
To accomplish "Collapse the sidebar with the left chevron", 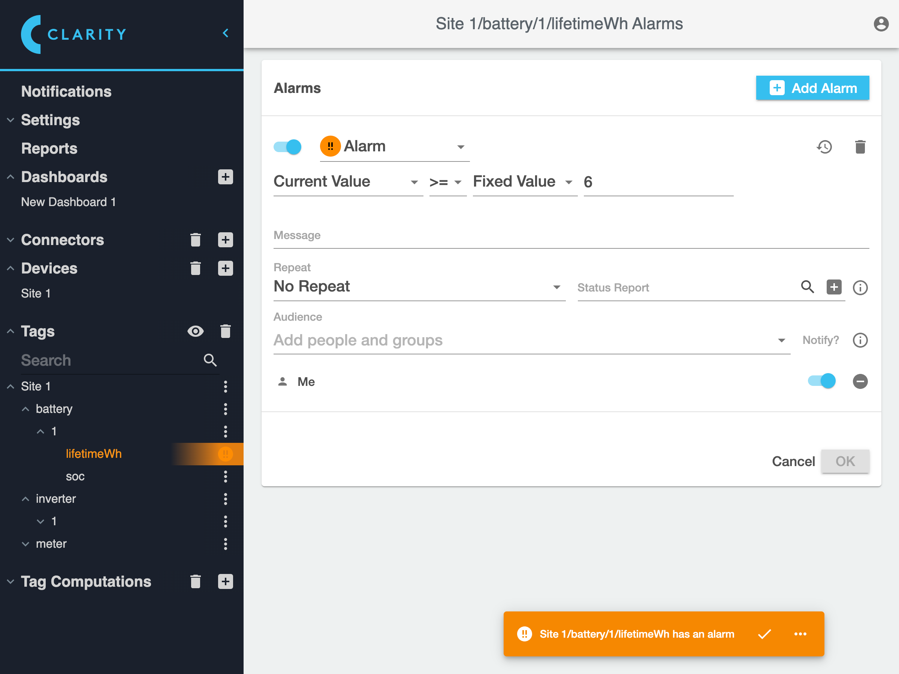I will tap(226, 33).
